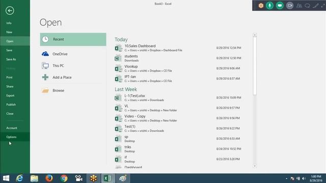Image resolution: width=326 pixels, height=183 pixels.
Task: Click the Add a Place plus icon
Action: coord(45,77)
